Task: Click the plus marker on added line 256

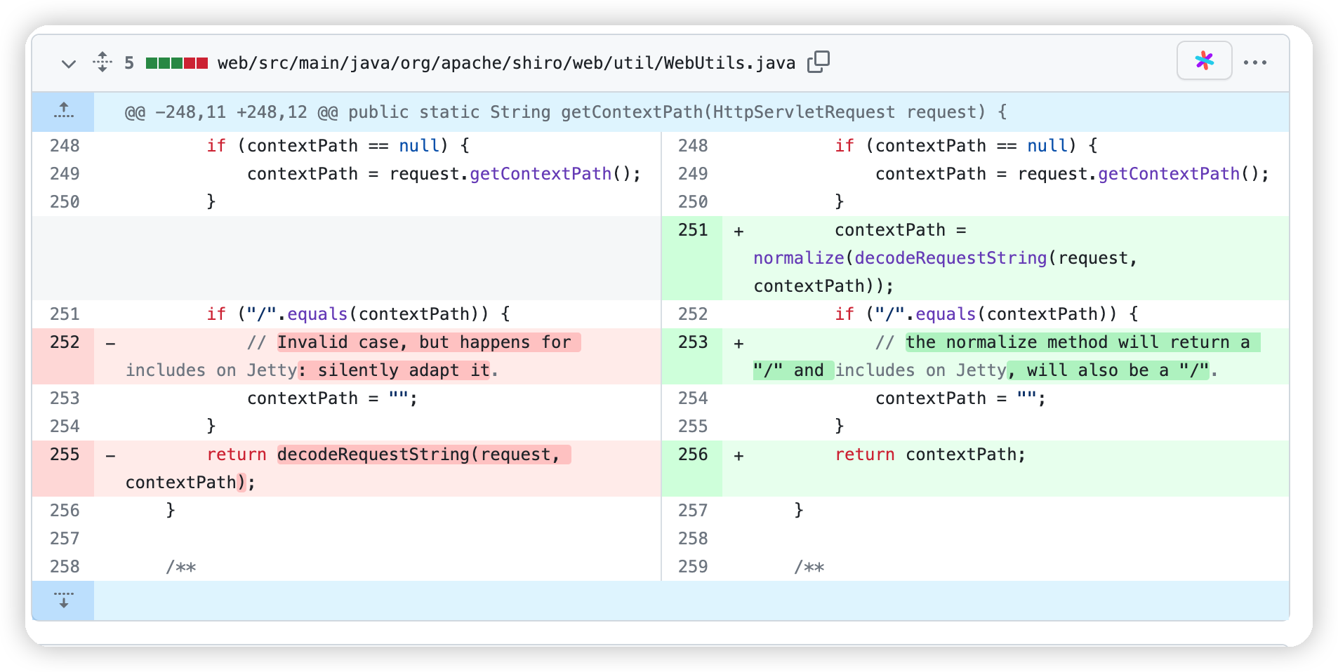Action: [x=738, y=456]
